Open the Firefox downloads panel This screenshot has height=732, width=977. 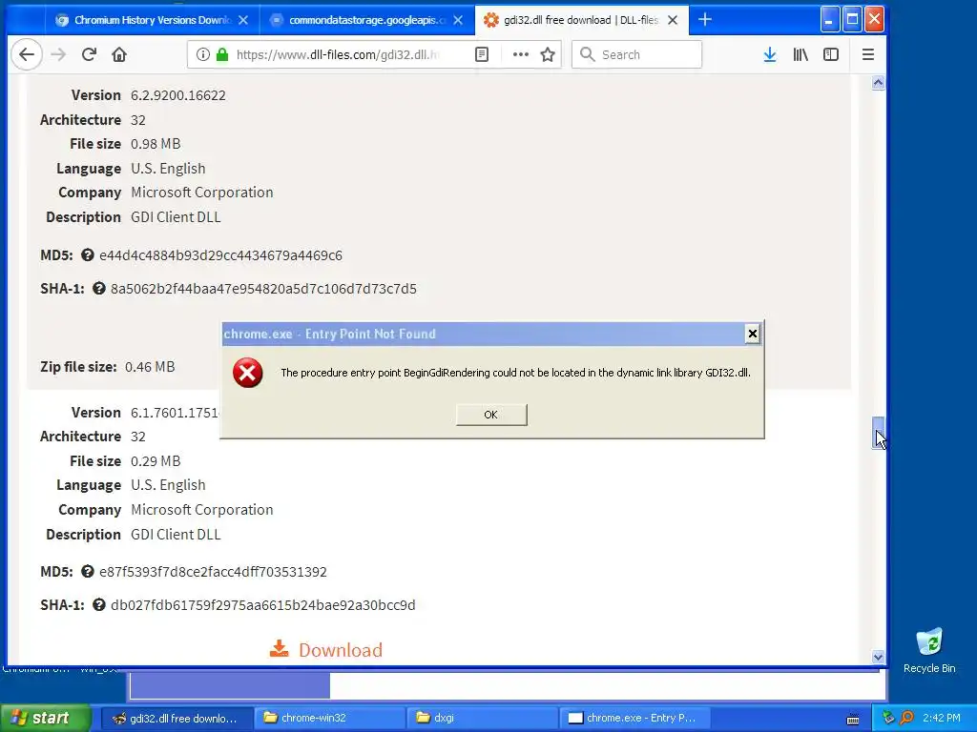click(770, 54)
